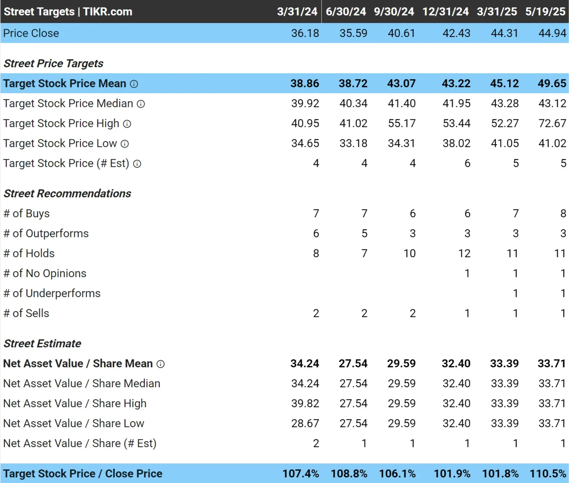The height and width of the screenshot is (483, 569).
Task: Click the # of Outperforms row label
Action: [x=46, y=234]
